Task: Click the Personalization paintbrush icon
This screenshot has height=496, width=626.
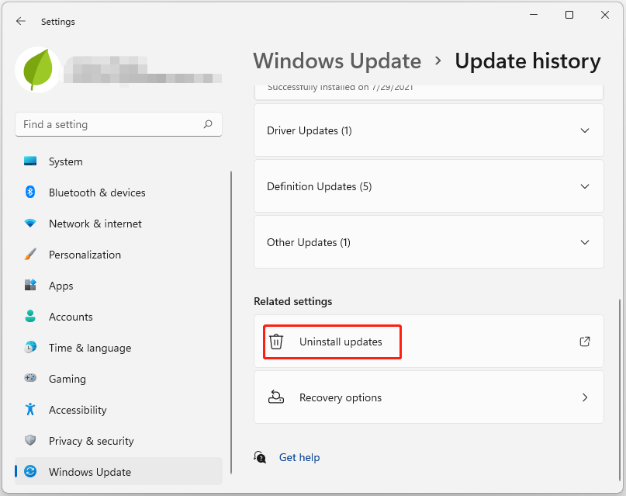Action: tap(30, 255)
